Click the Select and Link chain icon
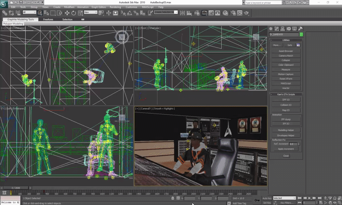 click(4, 13)
